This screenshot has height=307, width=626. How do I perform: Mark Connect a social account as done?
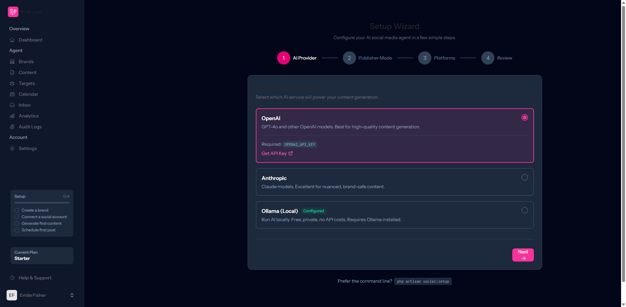pos(17,217)
